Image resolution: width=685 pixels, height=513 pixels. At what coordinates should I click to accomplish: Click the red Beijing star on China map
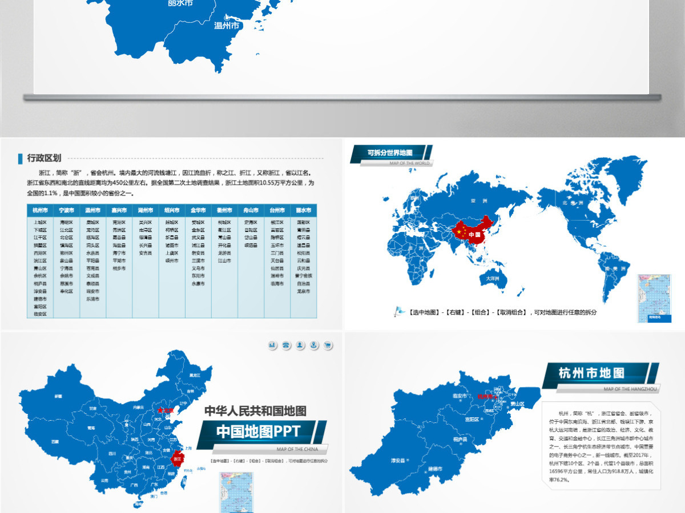coord(160,409)
